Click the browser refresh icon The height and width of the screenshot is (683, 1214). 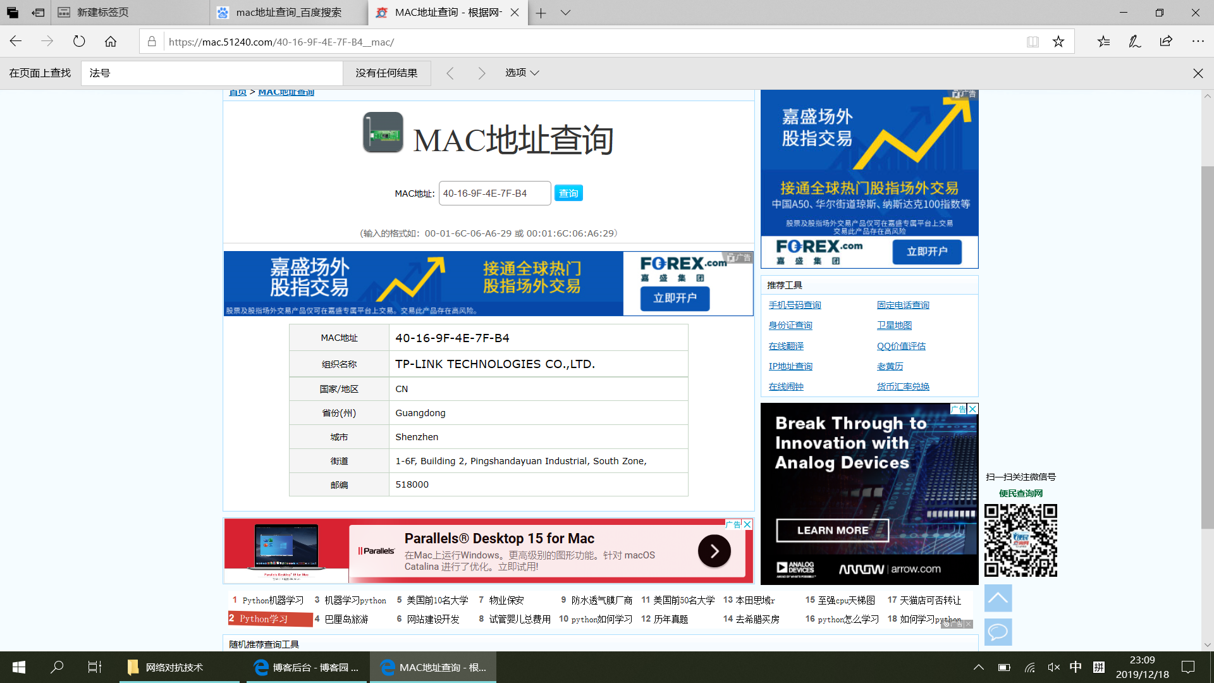click(x=79, y=42)
